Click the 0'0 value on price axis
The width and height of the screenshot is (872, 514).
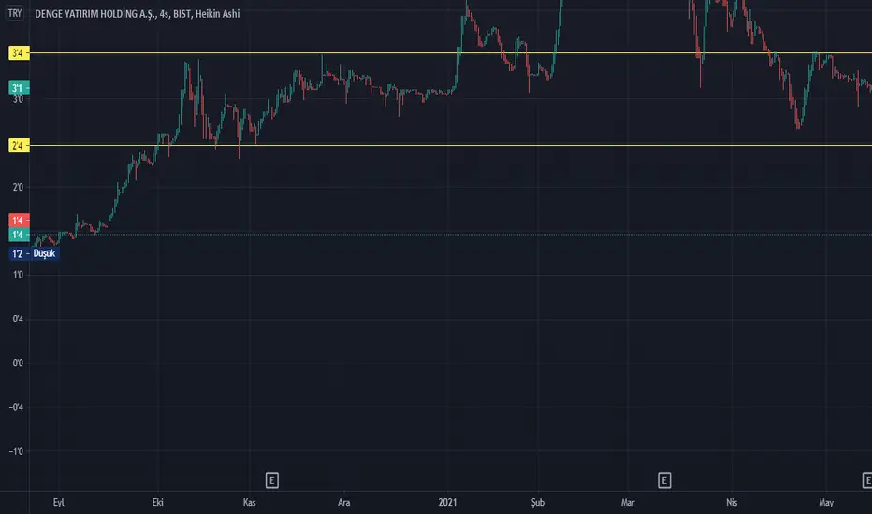click(x=17, y=364)
